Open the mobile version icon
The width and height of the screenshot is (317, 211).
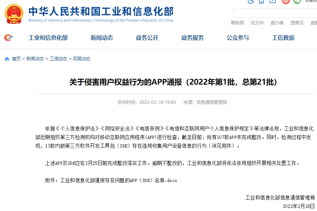click(261, 2)
